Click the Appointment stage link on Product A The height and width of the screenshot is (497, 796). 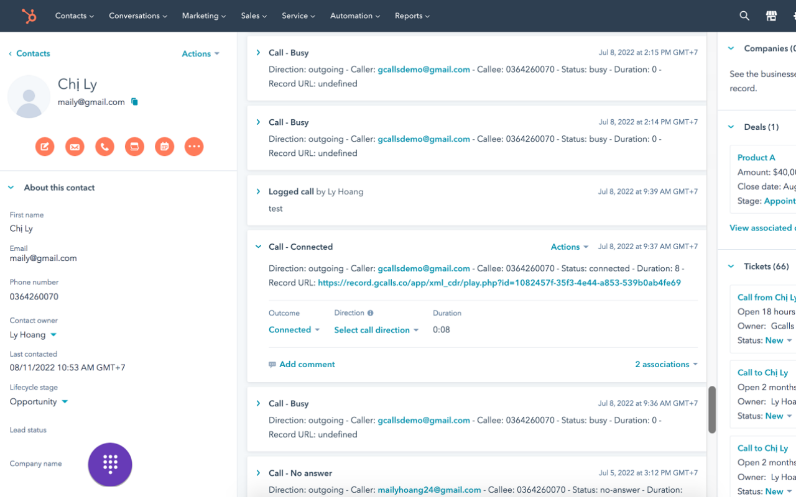780,201
